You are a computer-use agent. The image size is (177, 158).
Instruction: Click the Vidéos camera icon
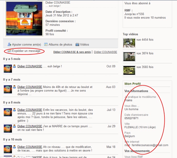77,44
